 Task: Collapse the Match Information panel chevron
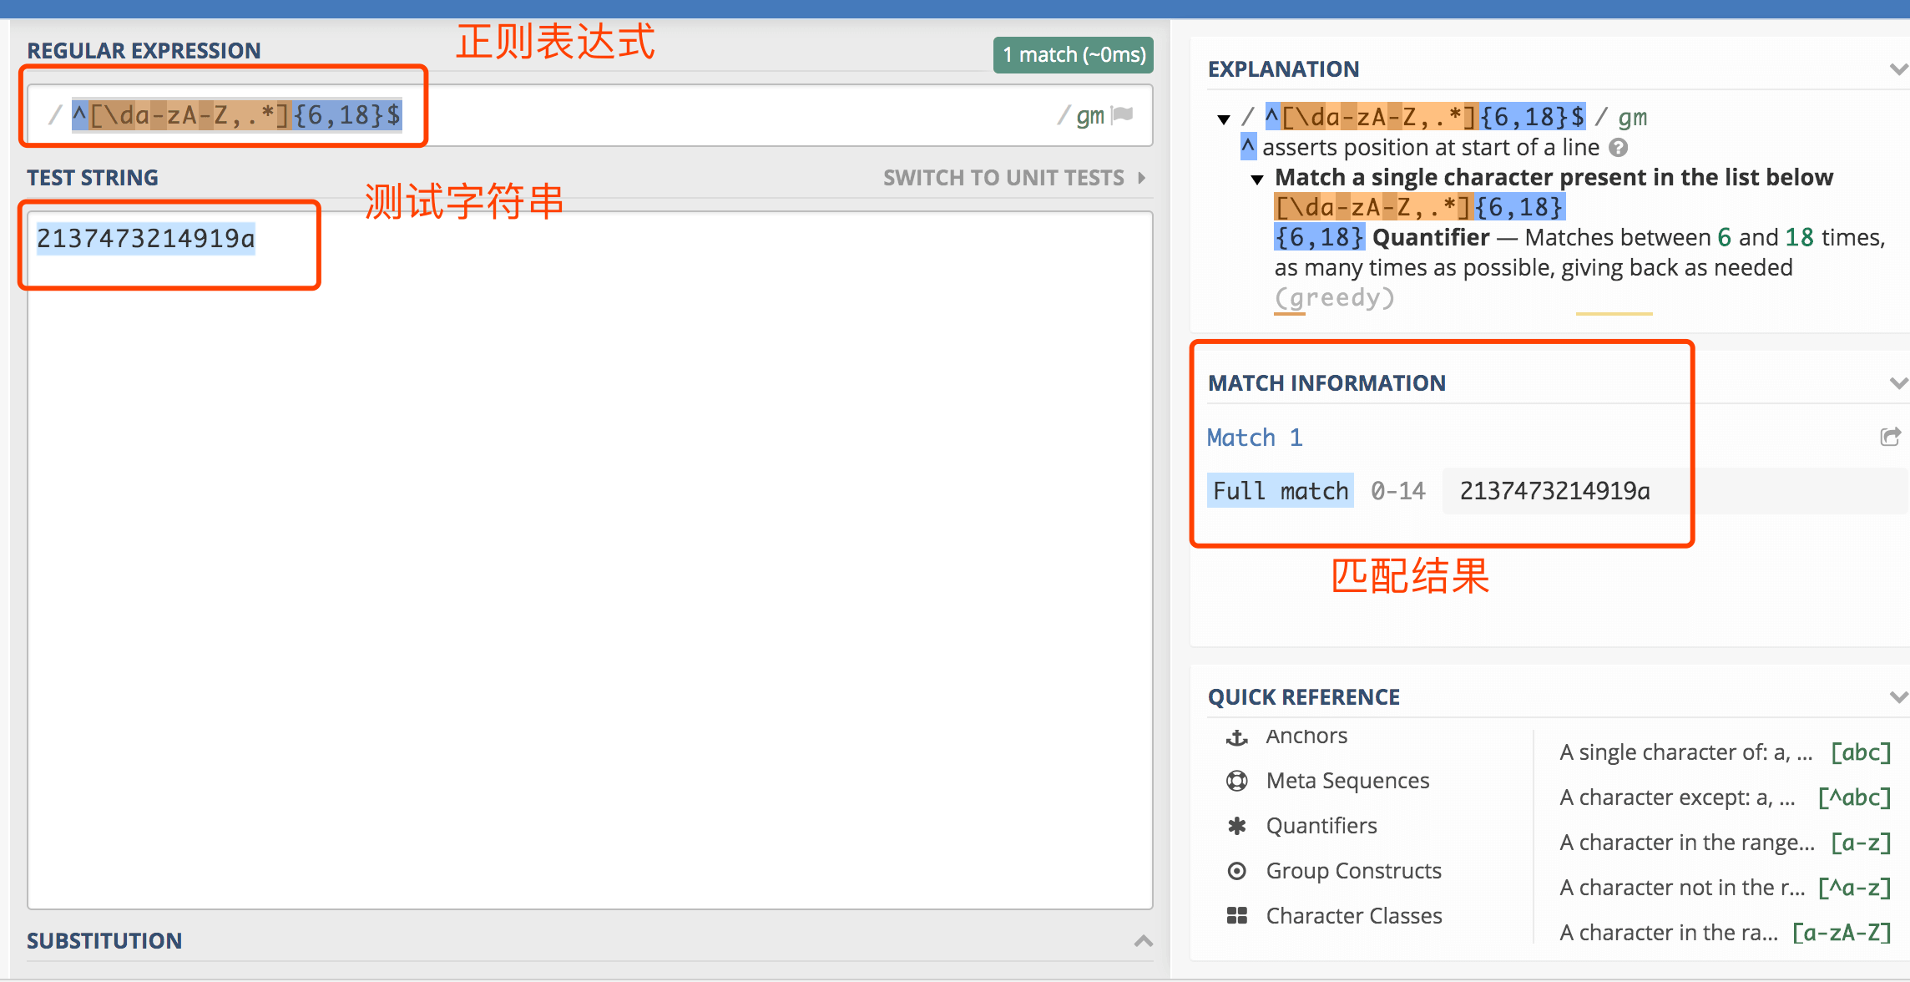coord(1898,383)
